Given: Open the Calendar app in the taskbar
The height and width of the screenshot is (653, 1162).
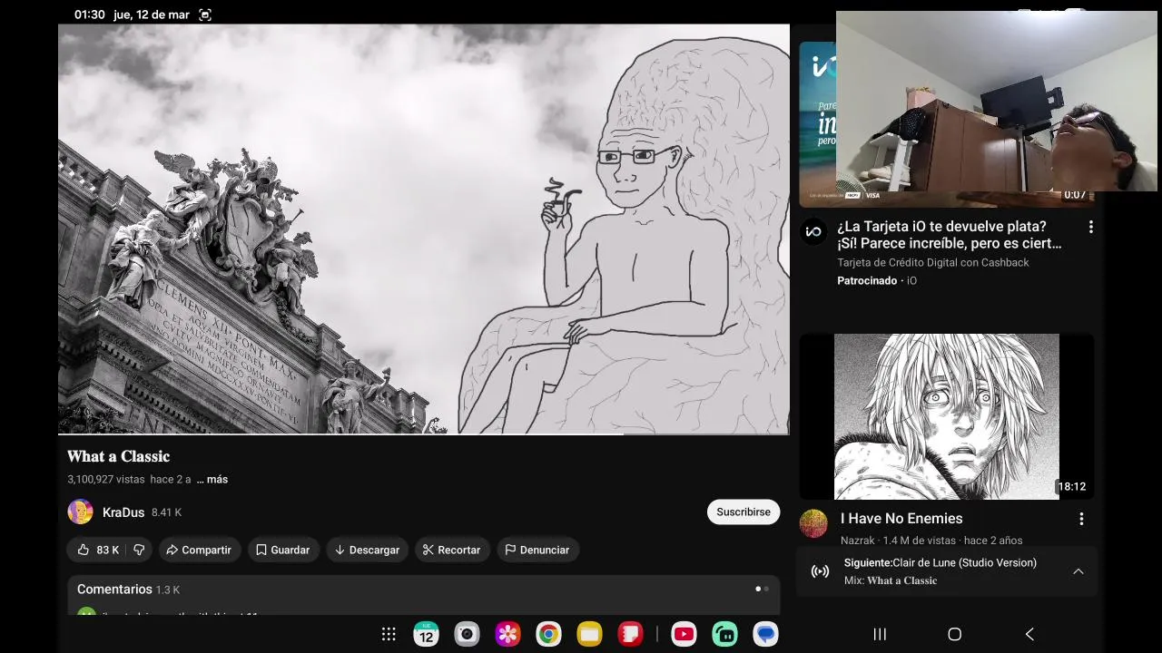Looking at the screenshot, I should pyautogui.click(x=426, y=634).
